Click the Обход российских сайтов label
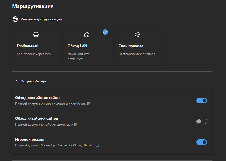The height and width of the screenshot is (161, 226). coord(38,98)
